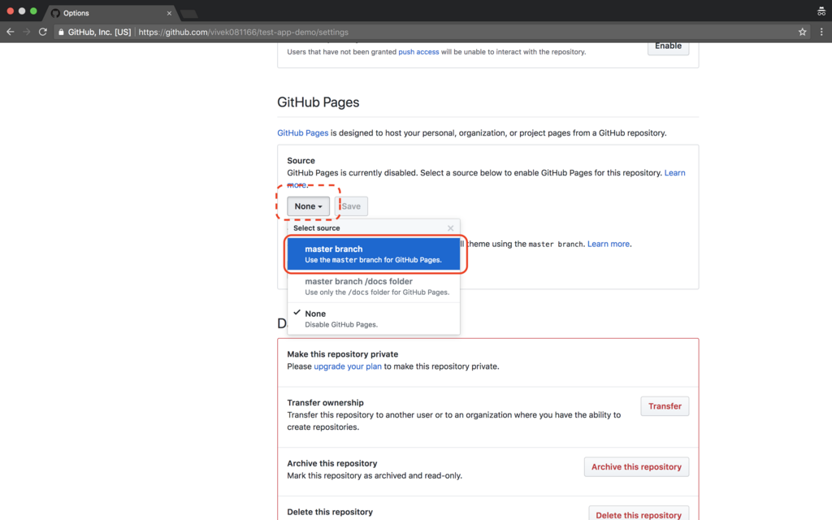Click the Save button beside None
This screenshot has width=832, height=520.
click(x=351, y=206)
